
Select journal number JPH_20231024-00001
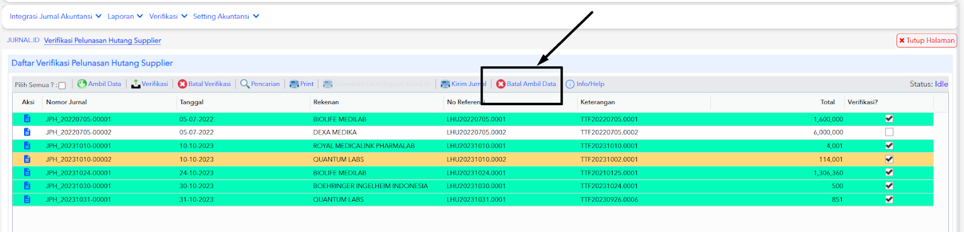(78, 172)
